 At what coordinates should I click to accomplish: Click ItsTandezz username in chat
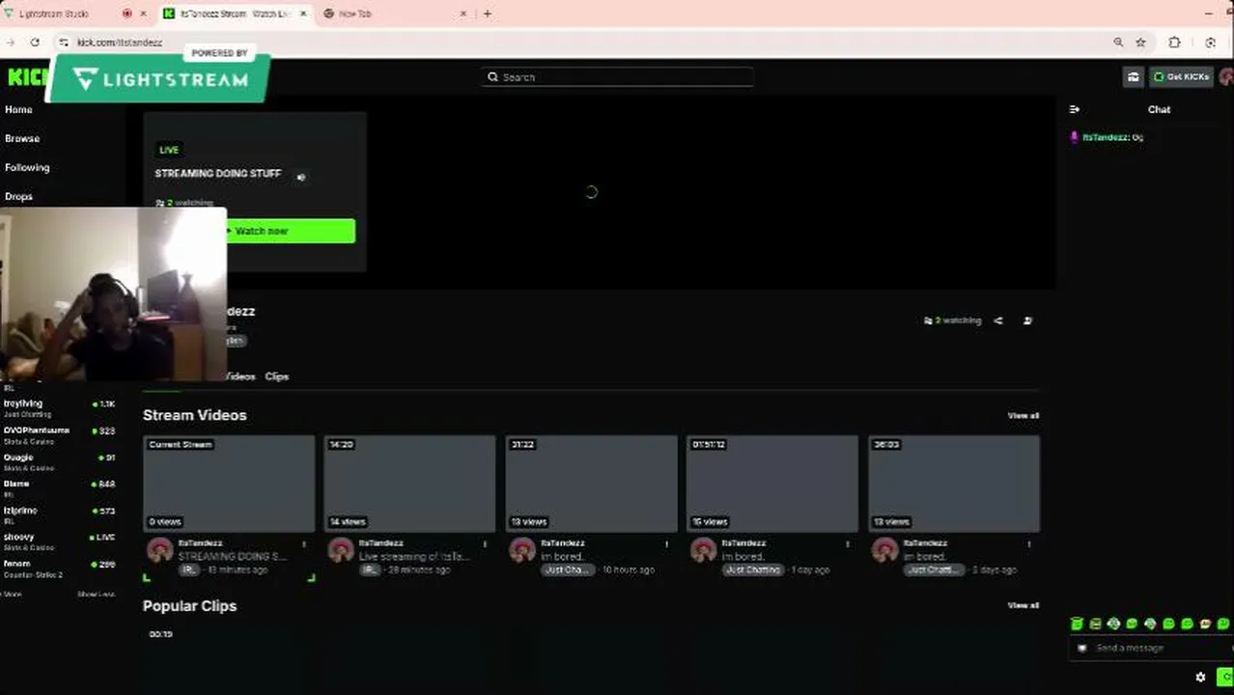(1106, 137)
